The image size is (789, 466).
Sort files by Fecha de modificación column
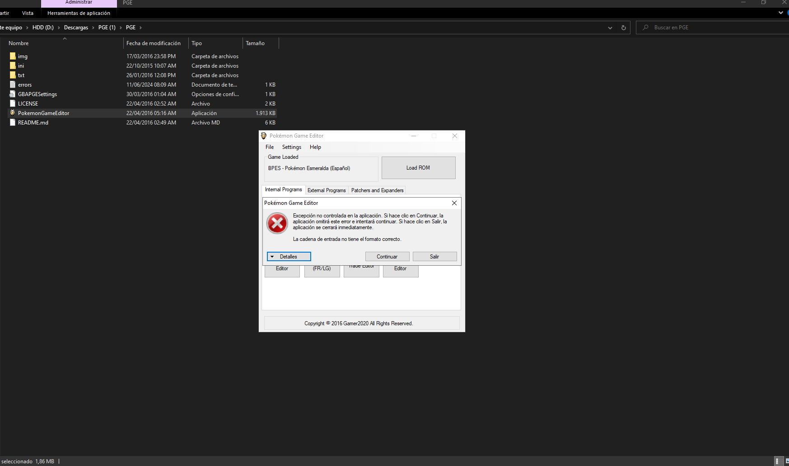click(154, 43)
